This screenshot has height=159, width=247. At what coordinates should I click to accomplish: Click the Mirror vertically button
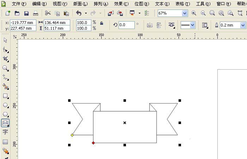point(159,25)
